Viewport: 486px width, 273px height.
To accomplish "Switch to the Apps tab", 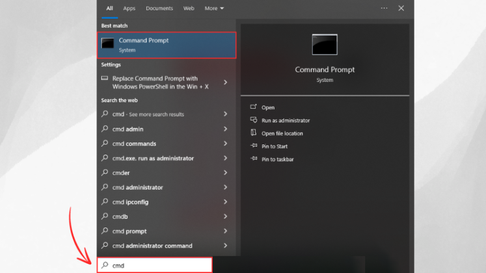I will (x=129, y=8).
